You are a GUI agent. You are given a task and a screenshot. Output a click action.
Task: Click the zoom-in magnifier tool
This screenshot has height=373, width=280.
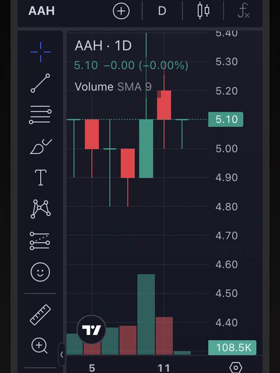pos(40,345)
